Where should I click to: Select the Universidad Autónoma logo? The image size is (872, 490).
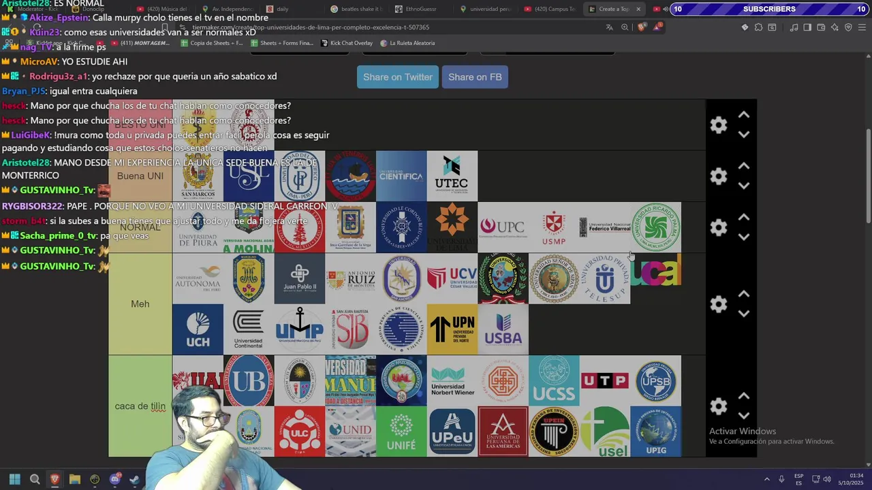198,278
